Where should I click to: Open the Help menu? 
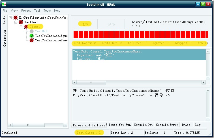57,10
